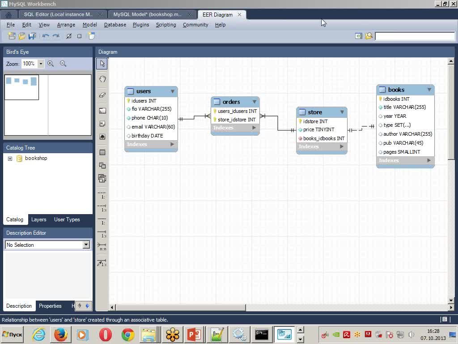Click the toolbar icon left of the find icon
The image size is (458, 344).
coord(358,36)
